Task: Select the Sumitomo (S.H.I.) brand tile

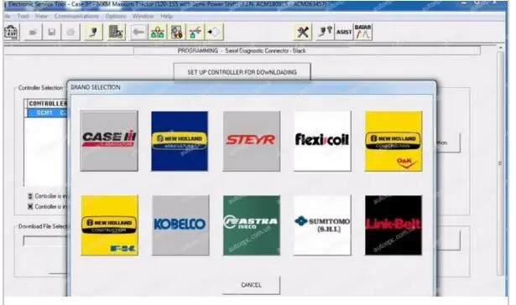Action: 322,225
